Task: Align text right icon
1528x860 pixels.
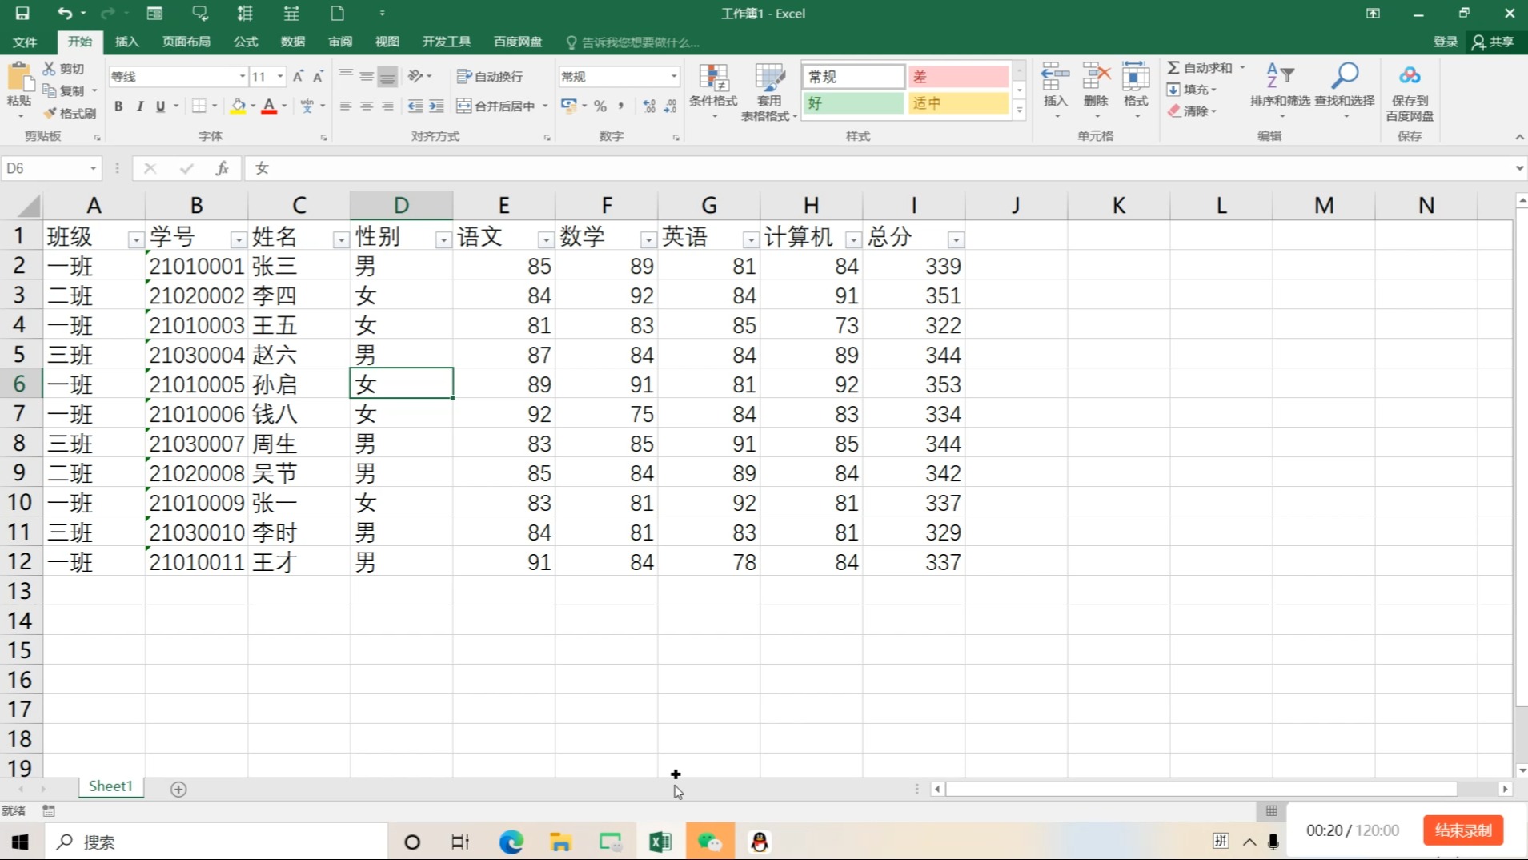Action: pyautogui.click(x=387, y=106)
